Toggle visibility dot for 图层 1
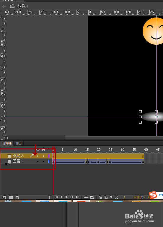Screen dimensions: 163x227 click(x=38, y=161)
